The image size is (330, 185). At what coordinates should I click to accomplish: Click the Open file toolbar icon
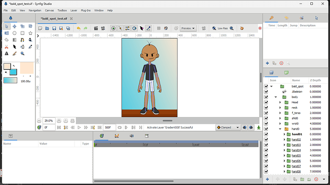[47, 28]
